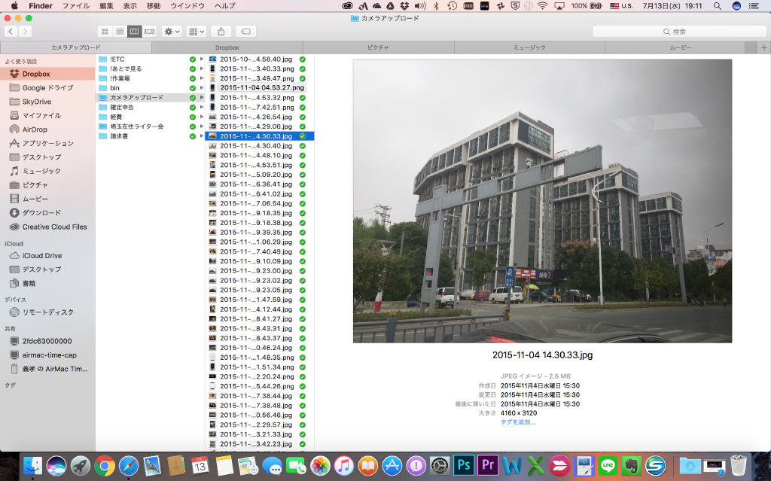
Task: Open Photoshop from the Dock
Action: click(464, 465)
